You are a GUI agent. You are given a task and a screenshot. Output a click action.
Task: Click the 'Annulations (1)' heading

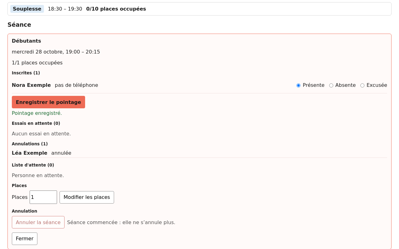(30, 144)
